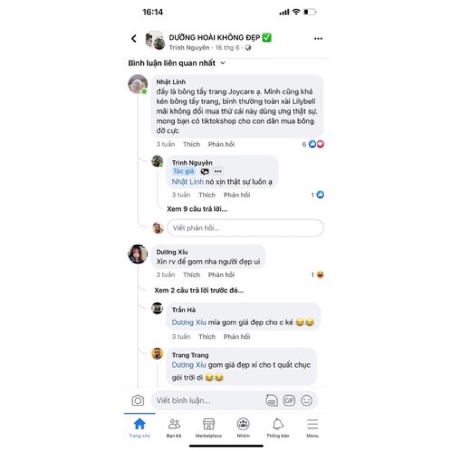The width and height of the screenshot is (451, 451).
Task: Open the Thông báo bell icon
Action: (278, 428)
